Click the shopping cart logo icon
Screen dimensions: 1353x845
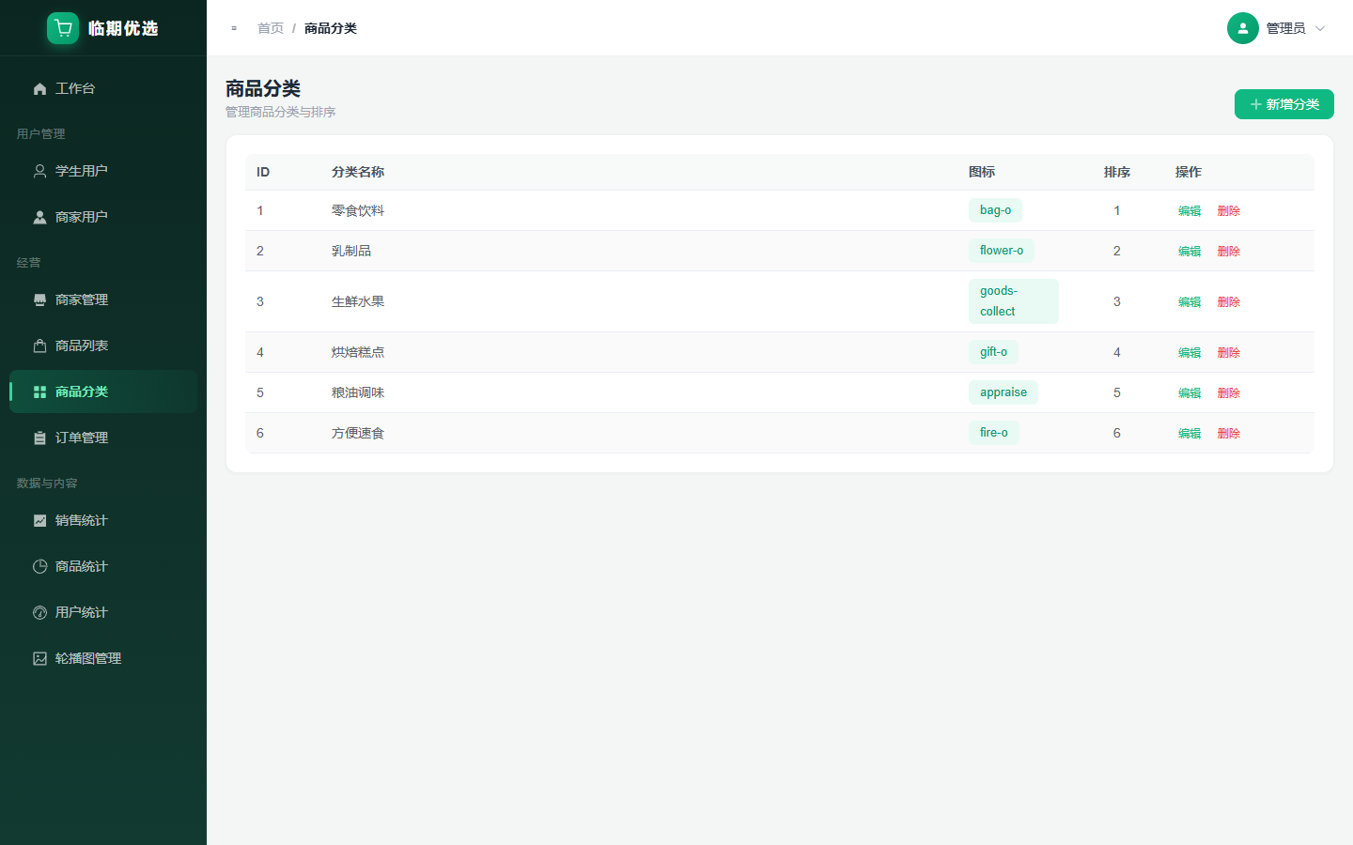tap(63, 28)
